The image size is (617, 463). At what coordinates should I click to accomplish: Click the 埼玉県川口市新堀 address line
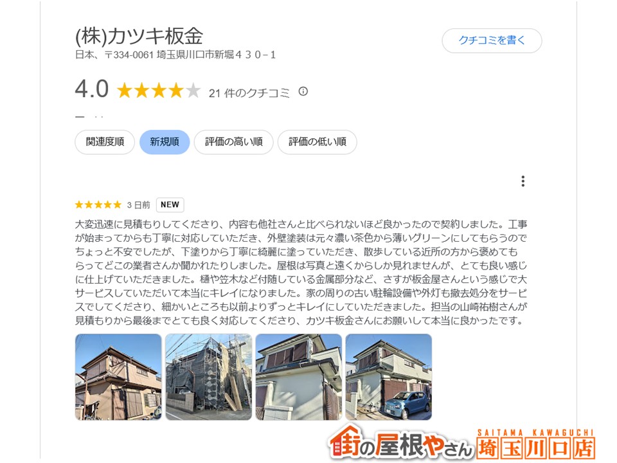(175, 55)
